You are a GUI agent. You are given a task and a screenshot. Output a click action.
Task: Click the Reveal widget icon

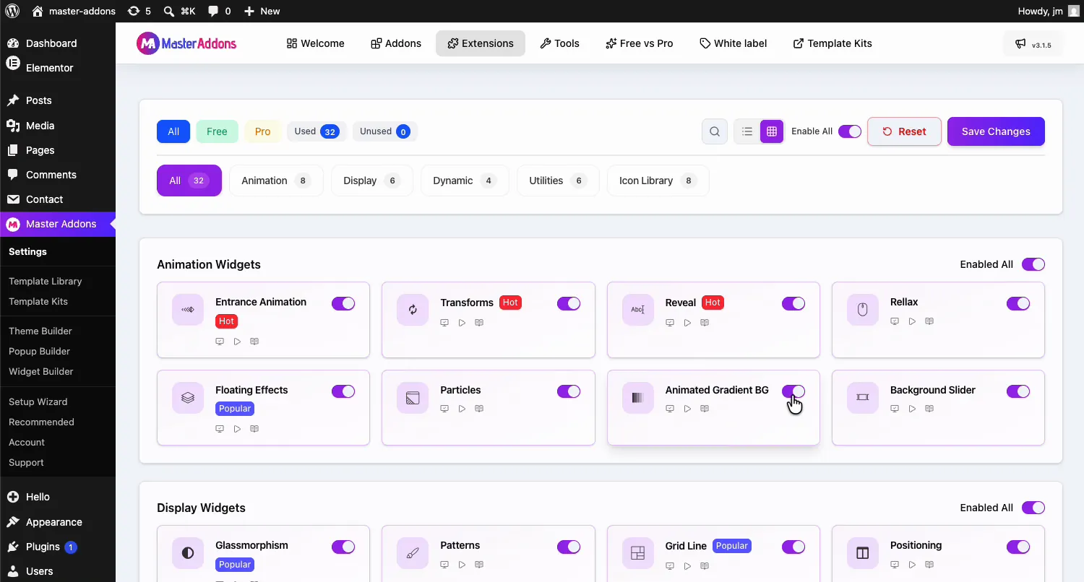click(x=638, y=310)
